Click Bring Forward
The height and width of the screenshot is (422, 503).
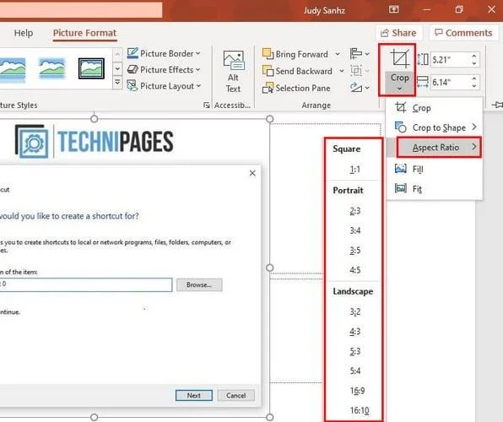point(295,54)
